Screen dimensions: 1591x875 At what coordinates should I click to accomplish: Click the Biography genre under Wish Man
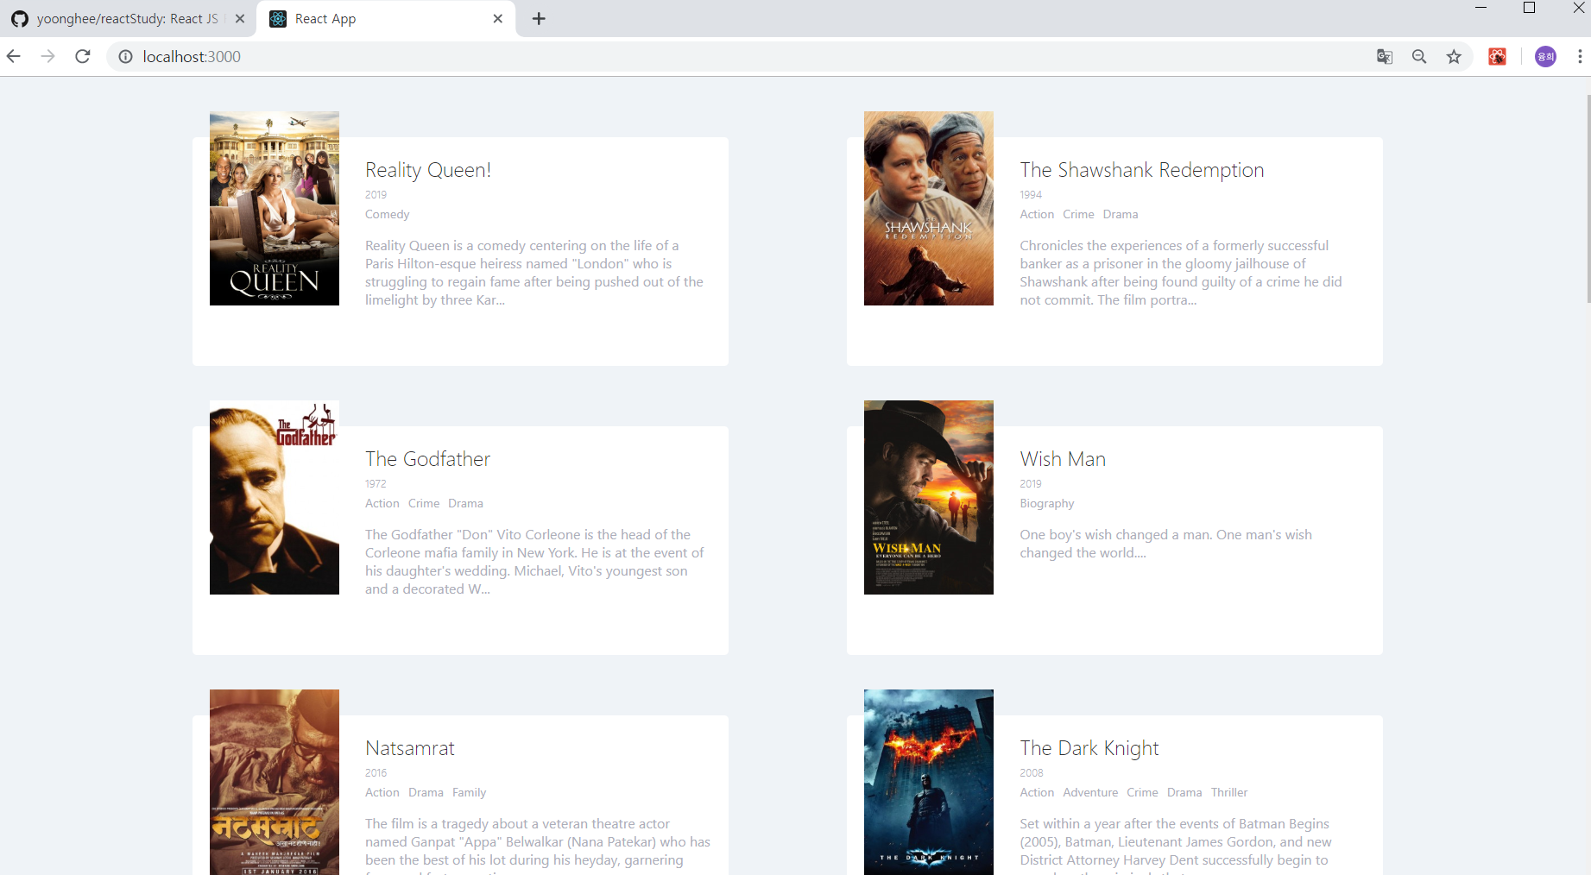(x=1047, y=503)
